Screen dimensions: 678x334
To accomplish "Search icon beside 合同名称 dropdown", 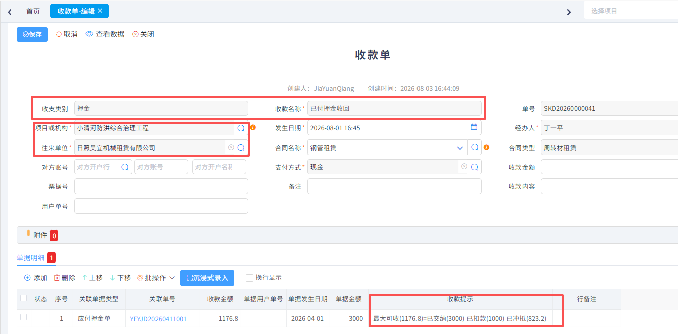I will coord(475,148).
